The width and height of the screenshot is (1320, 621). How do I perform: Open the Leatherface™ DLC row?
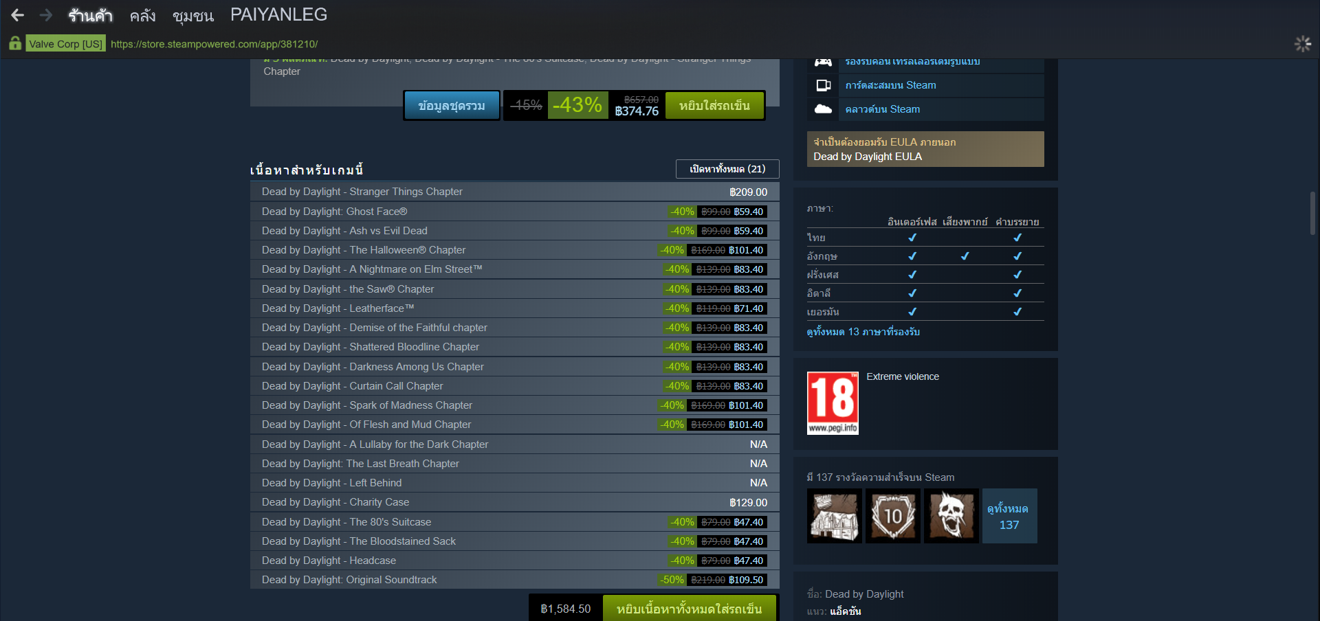(x=515, y=308)
